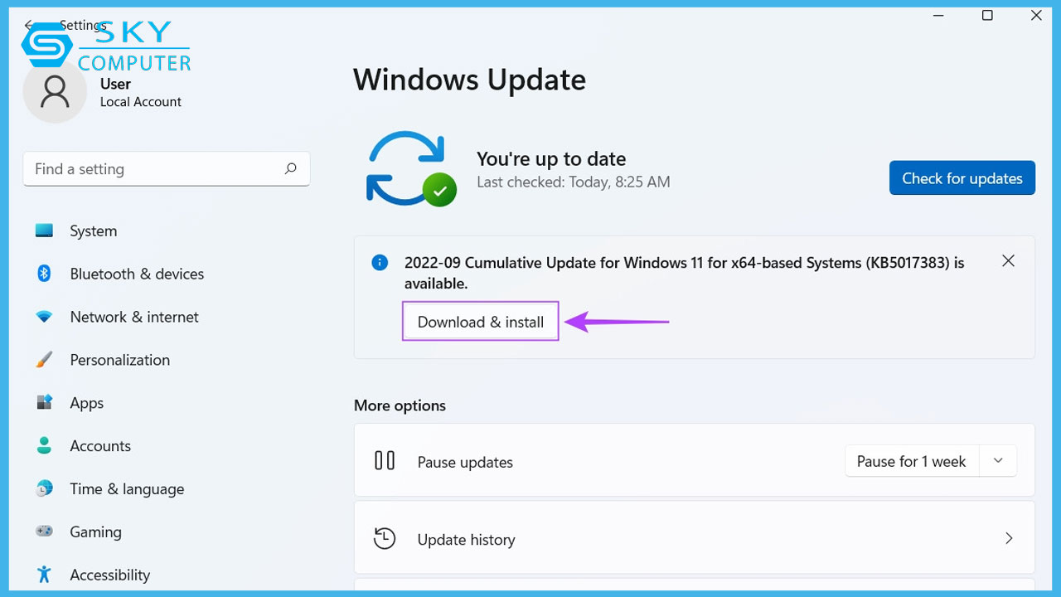Open the Gaming settings page
This screenshot has height=597, width=1061.
95,532
